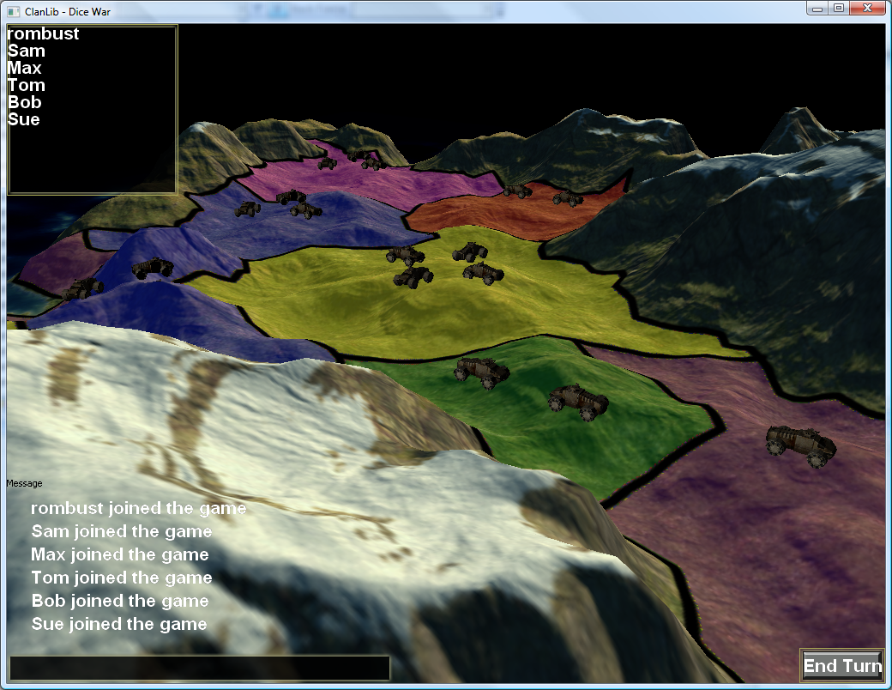Click the 'rombust joined the game' message
Image resolution: width=892 pixels, height=690 pixels.
138,509
